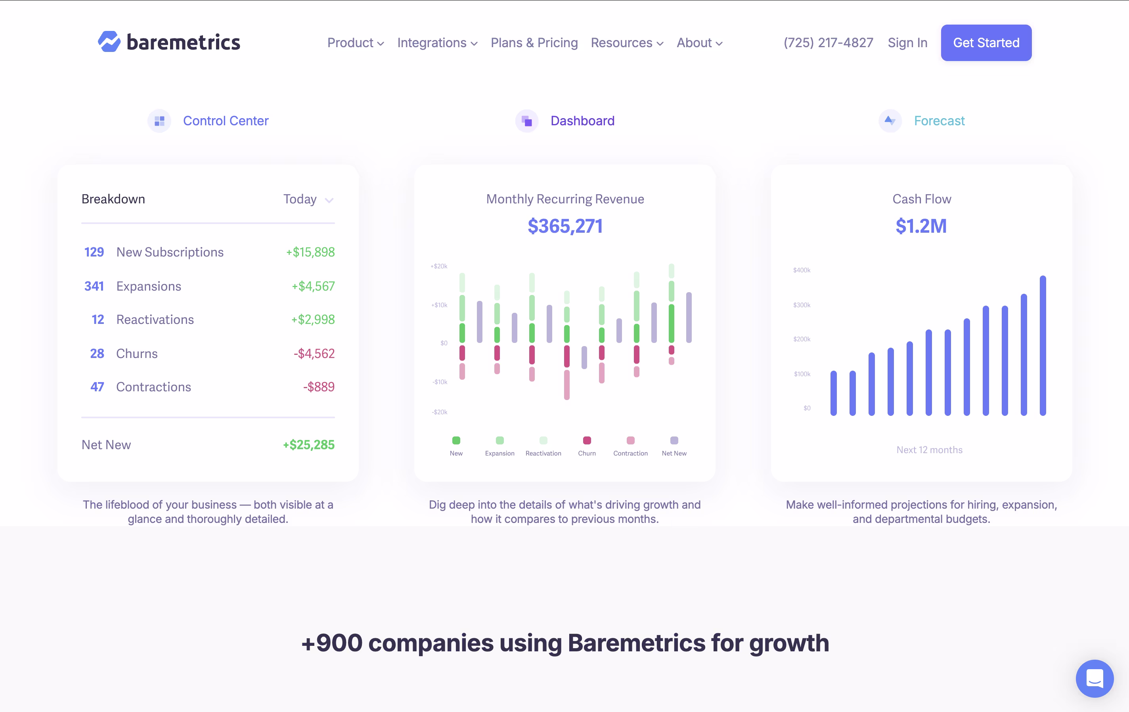Click the pale Reactivation legend swatch

click(543, 440)
